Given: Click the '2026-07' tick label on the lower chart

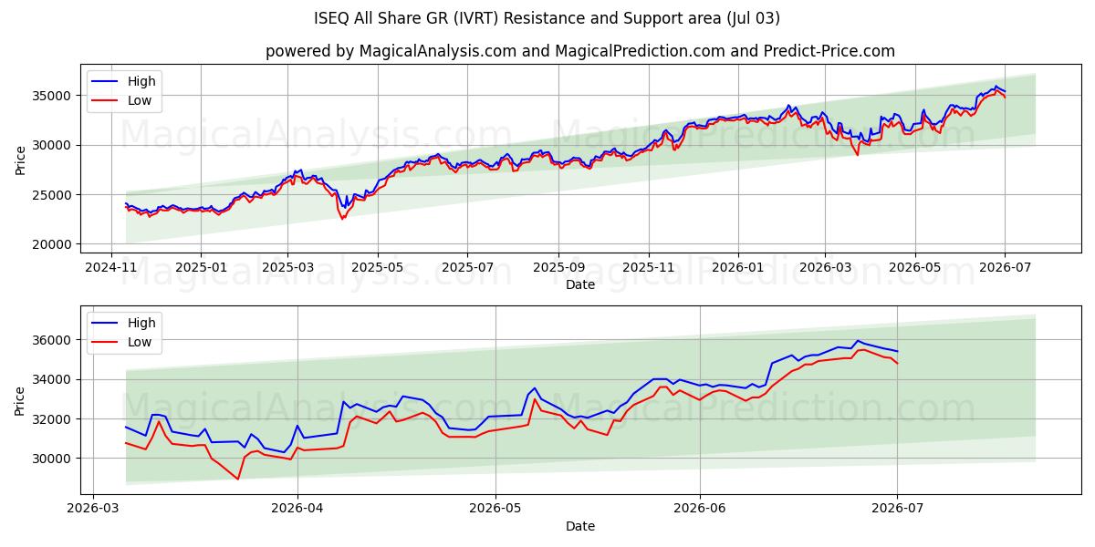Looking at the screenshot, I should pos(897,510).
